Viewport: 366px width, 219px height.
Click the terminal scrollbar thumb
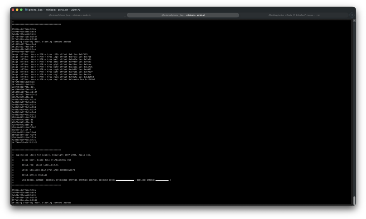(x=354, y=200)
